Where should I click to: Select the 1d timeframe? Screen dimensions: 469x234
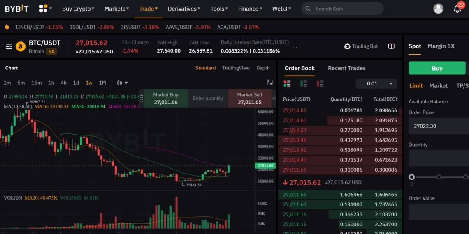tap(76, 83)
